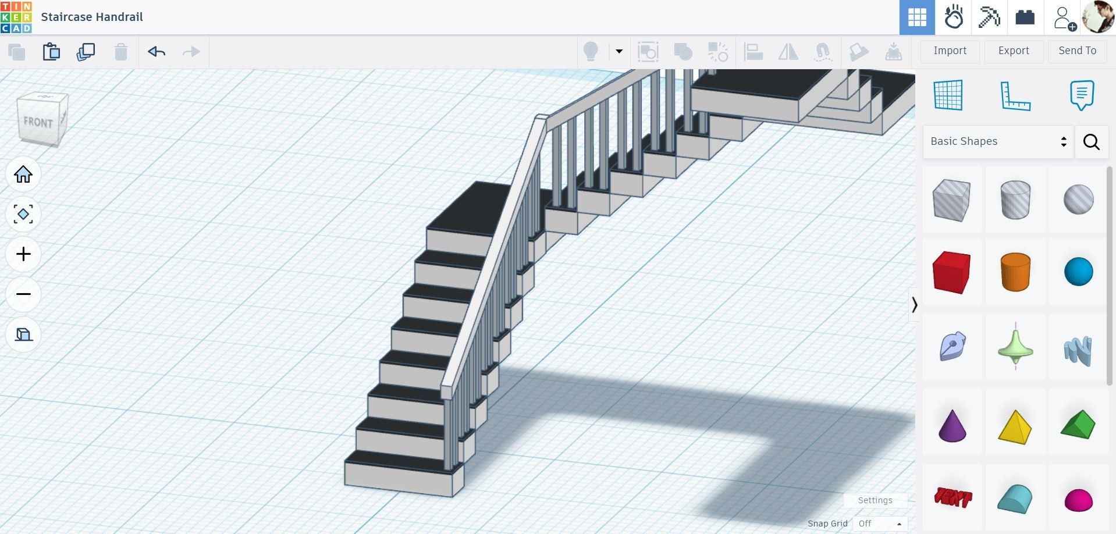Click the Export button
Screen dimensions: 1116x534
[x=1014, y=51]
